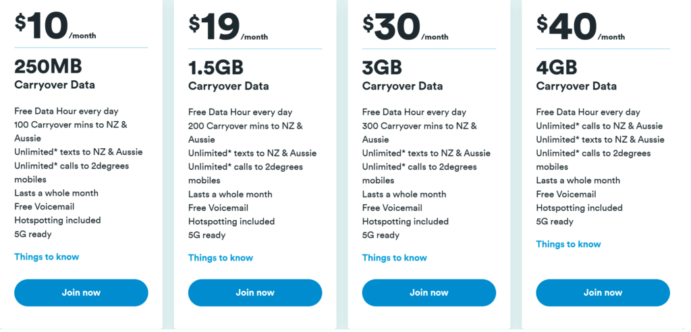Click the 4GB data heading

[557, 67]
